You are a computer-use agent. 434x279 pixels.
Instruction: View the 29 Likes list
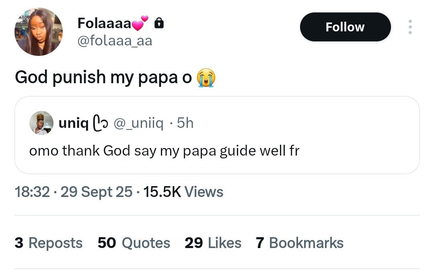[x=213, y=243]
